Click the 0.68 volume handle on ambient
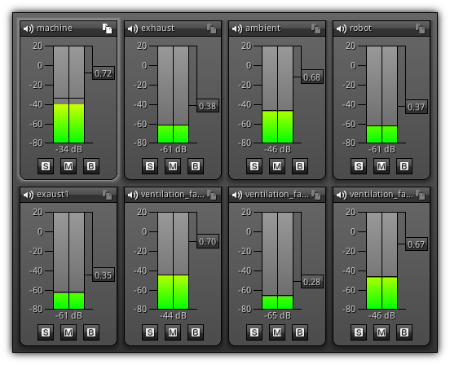The height and width of the screenshot is (365, 450). 312,77
